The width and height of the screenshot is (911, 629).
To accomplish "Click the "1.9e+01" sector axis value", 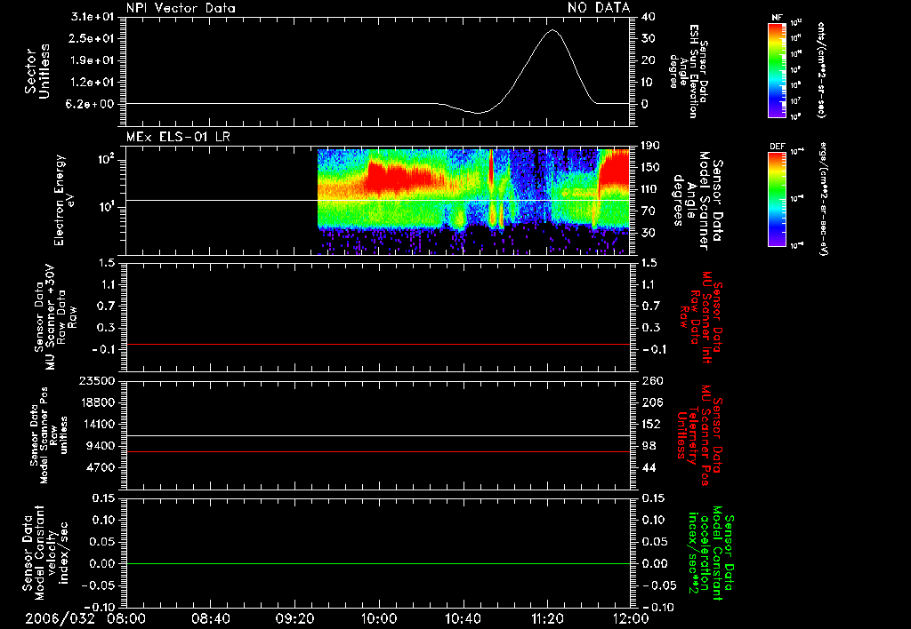I will pos(92,60).
